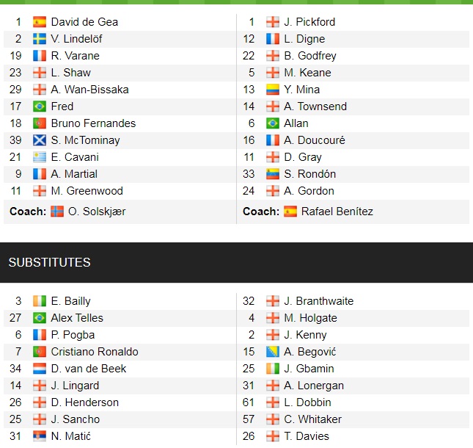This screenshot has height=448, width=473.
Task: Open Cristiano Ronaldo's player link
Action: [x=95, y=352]
